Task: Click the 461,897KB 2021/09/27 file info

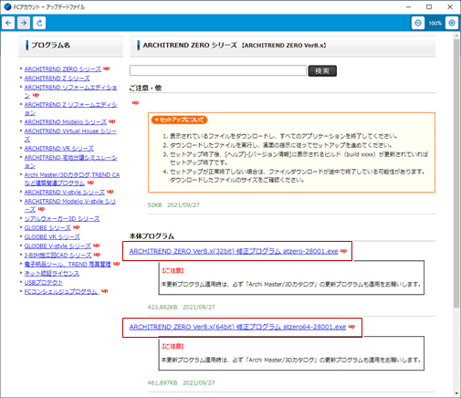Action: click(x=182, y=382)
